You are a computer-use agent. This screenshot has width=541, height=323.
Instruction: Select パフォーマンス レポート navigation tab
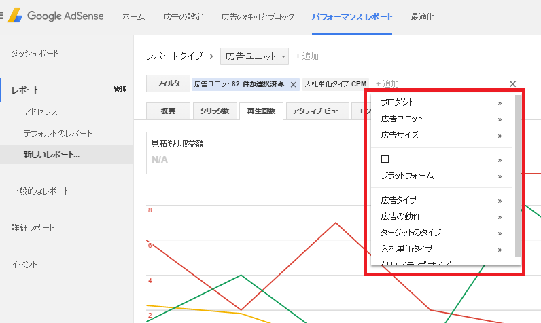(x=352, y=16)
